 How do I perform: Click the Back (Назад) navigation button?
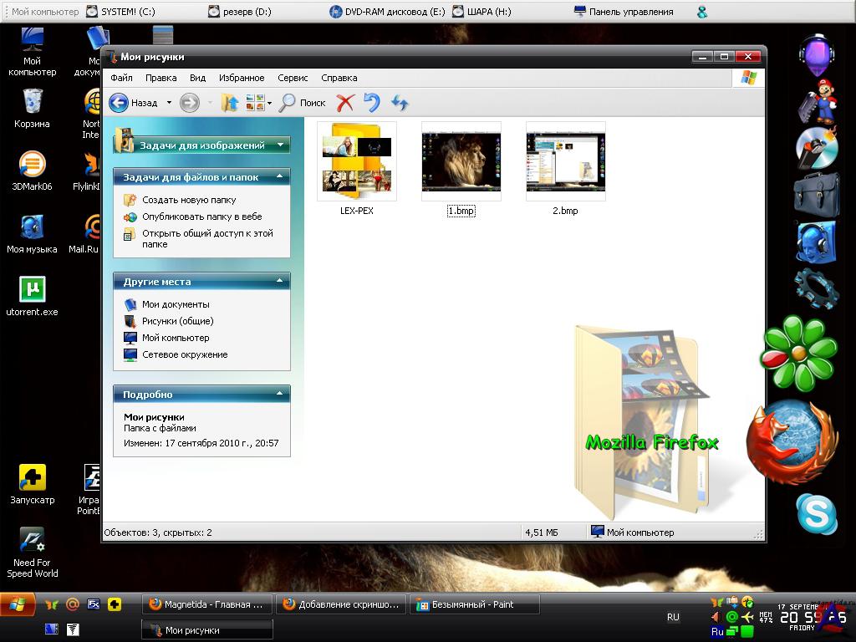(x=134, y=103)
